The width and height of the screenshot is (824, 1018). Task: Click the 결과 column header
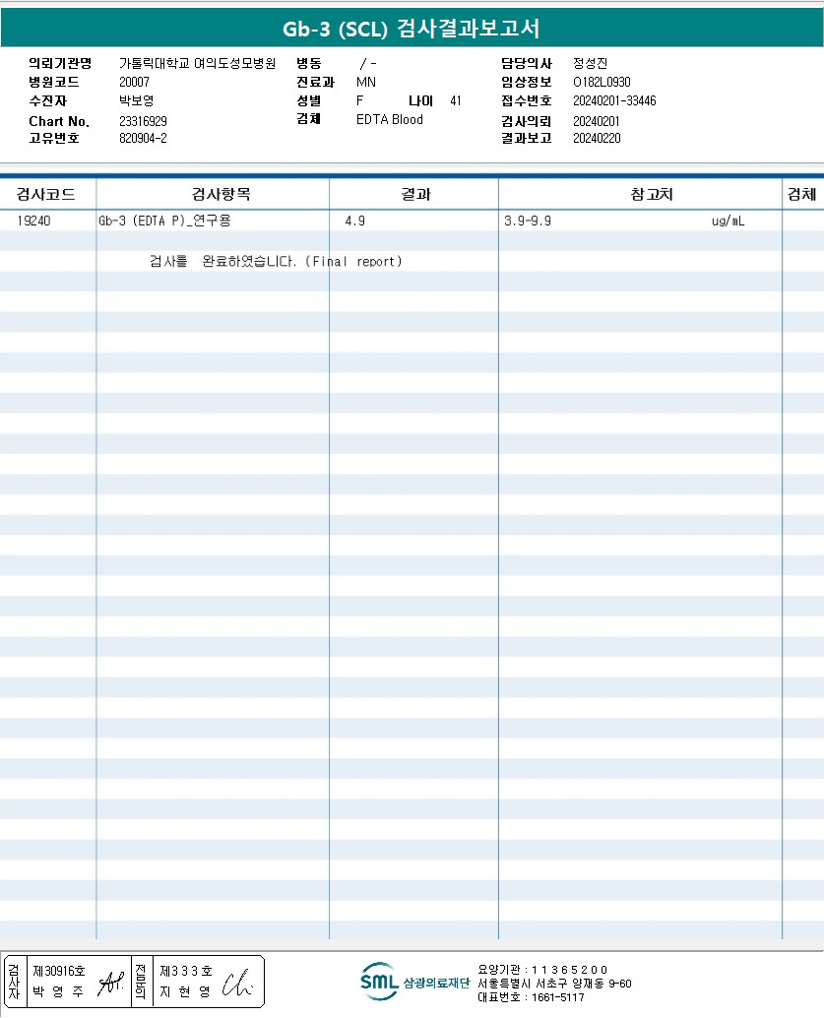point(414,195)
